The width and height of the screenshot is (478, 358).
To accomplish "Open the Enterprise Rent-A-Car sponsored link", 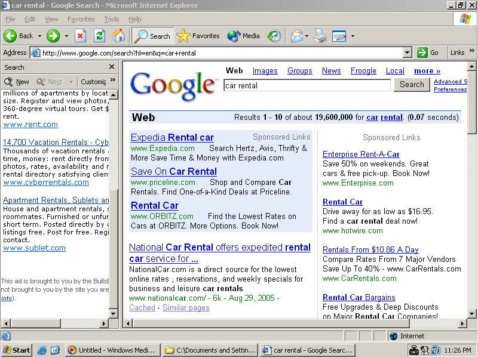I will tap(361, 155).
